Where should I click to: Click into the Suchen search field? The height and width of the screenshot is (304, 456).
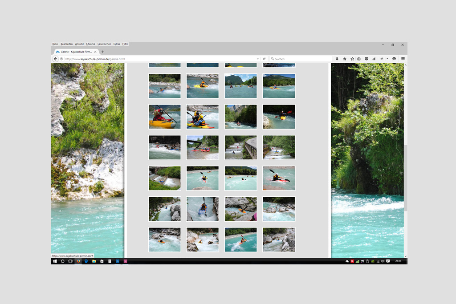point(301,59)
